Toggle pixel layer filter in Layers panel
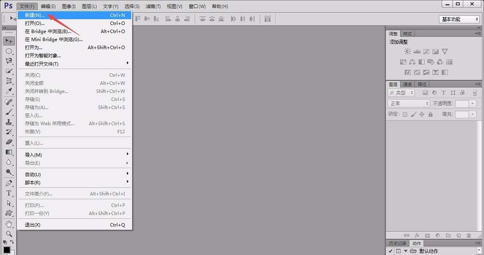 425,93
